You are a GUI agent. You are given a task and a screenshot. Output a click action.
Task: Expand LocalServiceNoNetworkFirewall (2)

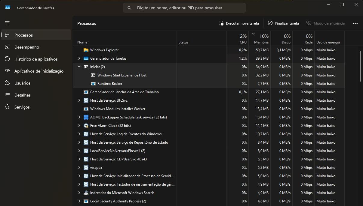point(79,151)
